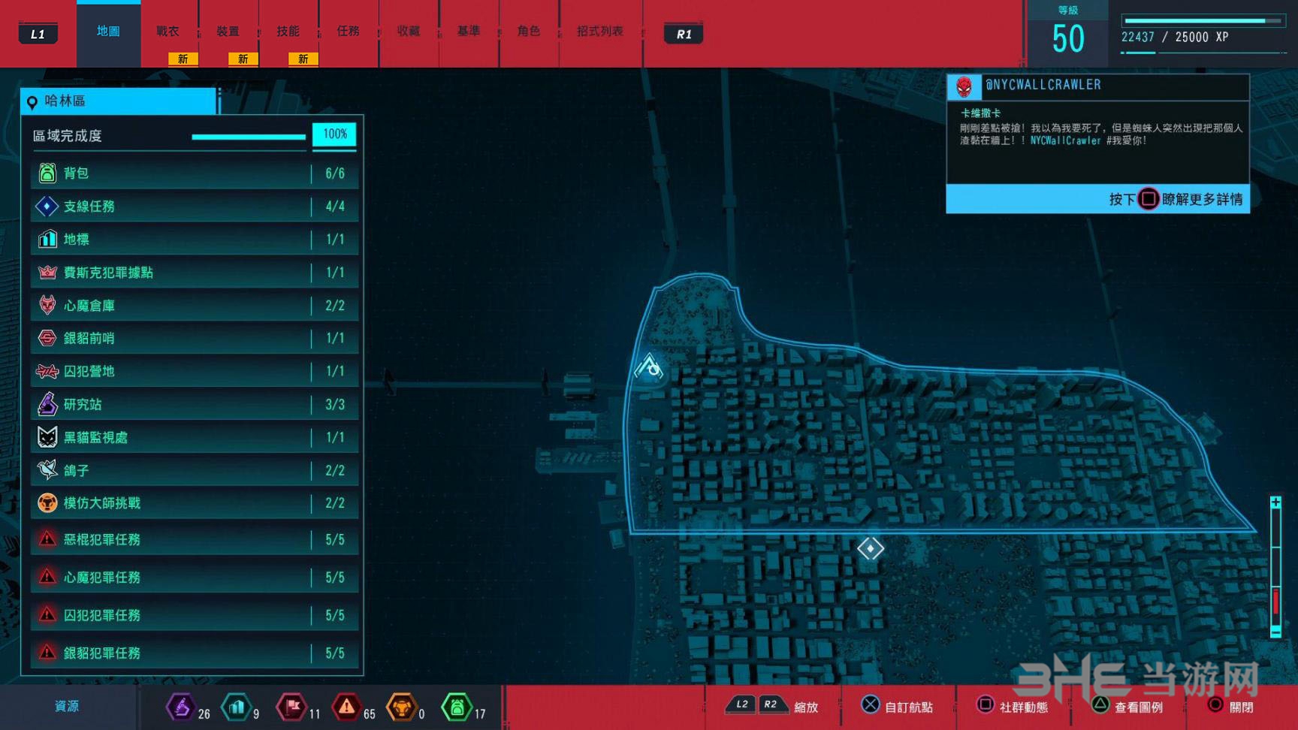Click the warning icon for 心魔犯罪任務
Image resolution: width=1298 pixels, height=730 pixels.
coord(47,577)
